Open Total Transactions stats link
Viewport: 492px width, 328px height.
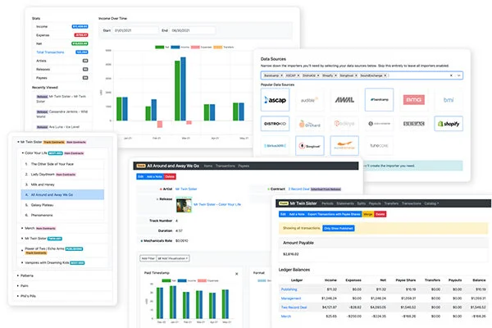pyautogui.click(x=50, y=52)
